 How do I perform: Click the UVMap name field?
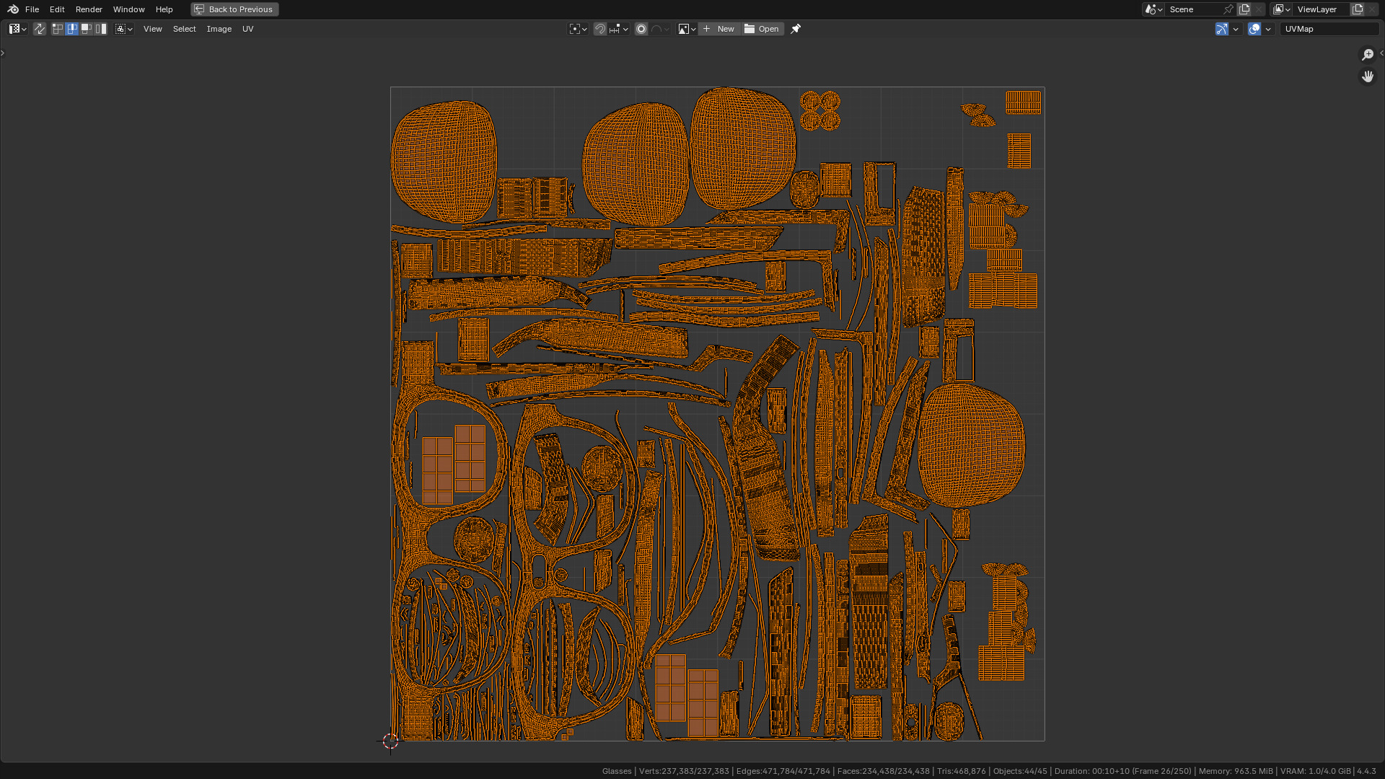[1329, 29]
